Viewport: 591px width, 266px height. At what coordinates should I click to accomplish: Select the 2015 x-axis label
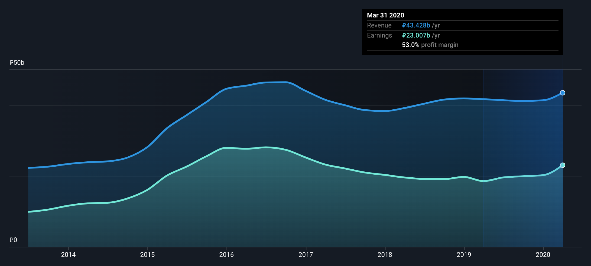(x=147, y=254)
